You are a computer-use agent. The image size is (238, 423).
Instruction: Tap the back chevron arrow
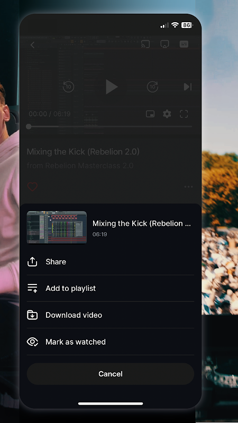[32, 45]
